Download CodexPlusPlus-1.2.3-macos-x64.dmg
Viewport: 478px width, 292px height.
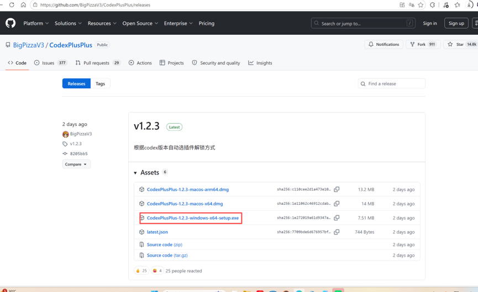click(x=185, y=203)
